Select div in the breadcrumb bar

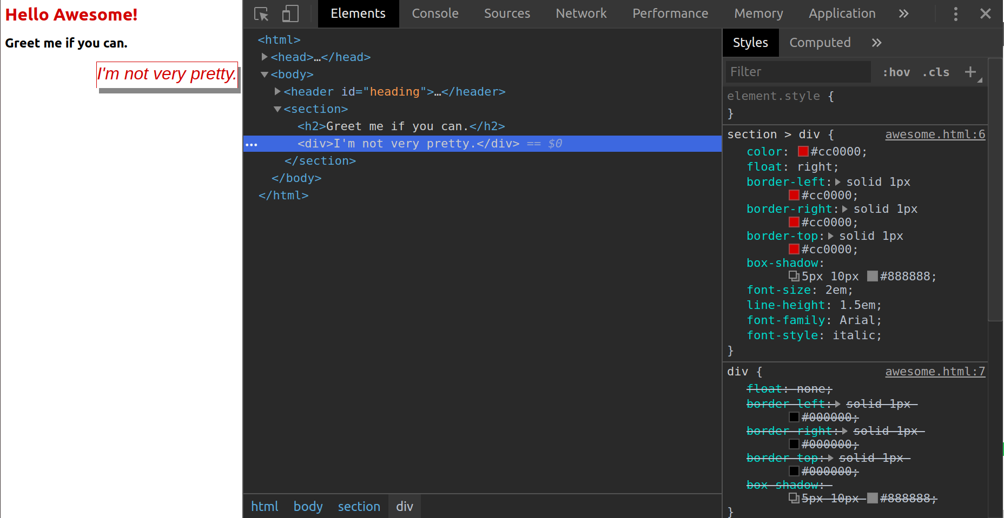[405, 507]
